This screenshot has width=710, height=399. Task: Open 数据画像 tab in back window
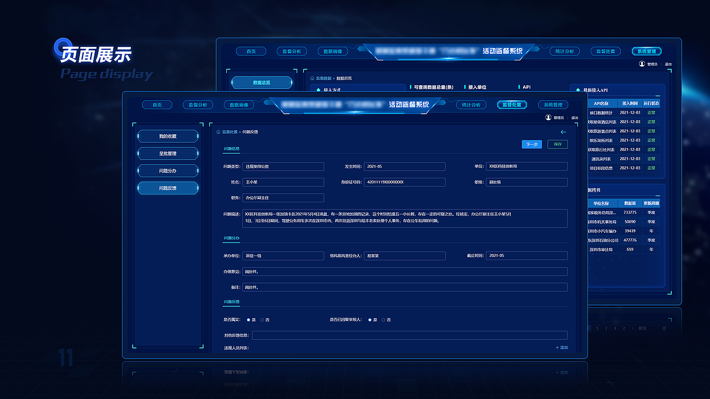click(x=333, y=51)
